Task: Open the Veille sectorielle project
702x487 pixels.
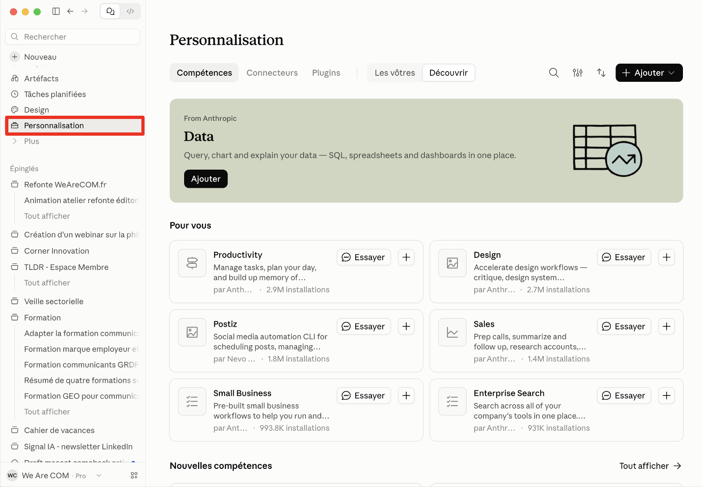Action: click(73, 302)
